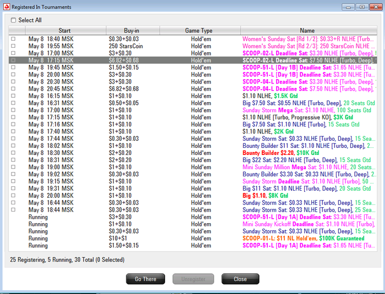Select the Sunday Storm Mega Sat row
This screenshot has height=294, width=385.
click(193, 110)
